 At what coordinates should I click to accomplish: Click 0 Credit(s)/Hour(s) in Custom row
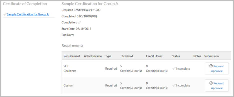pyautogui.click(x=157, y=86)
